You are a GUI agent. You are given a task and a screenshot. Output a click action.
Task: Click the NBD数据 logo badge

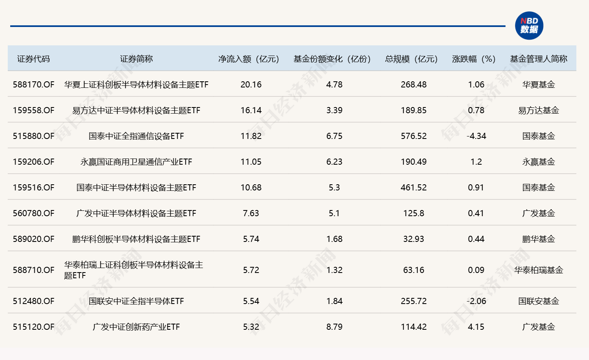pos(529,26)
